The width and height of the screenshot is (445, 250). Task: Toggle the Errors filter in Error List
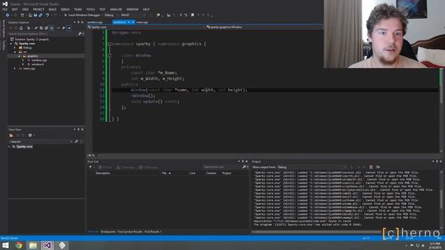point(105,167)
